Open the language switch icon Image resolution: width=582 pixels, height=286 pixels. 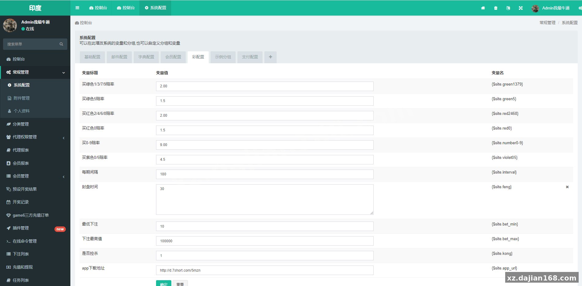(508, 8)
